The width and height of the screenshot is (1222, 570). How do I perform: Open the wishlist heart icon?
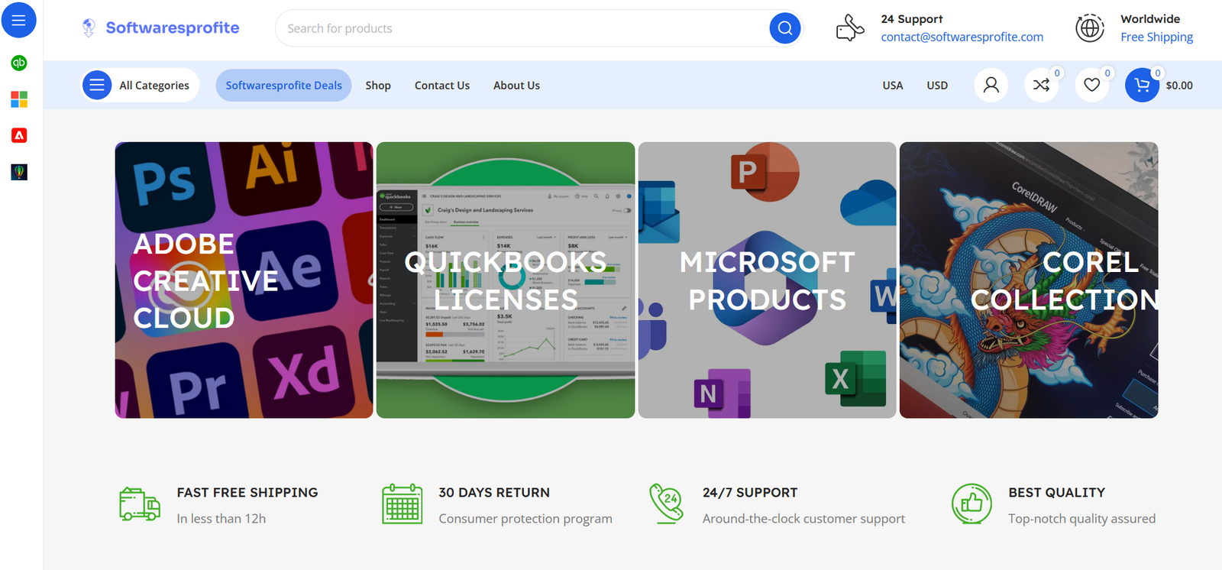pyautogui.click(x=1092, y=85)
